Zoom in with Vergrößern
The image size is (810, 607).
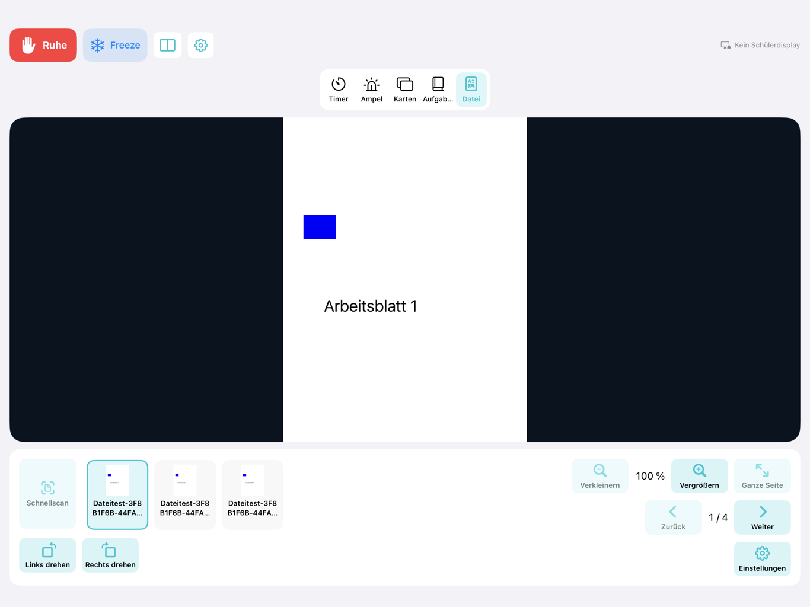pyautogui.click(x=700, y=476)
